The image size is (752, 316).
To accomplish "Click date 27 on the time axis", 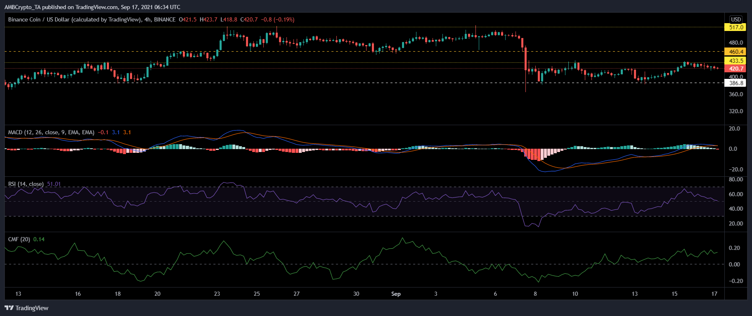I will click(x=296, y=294).
